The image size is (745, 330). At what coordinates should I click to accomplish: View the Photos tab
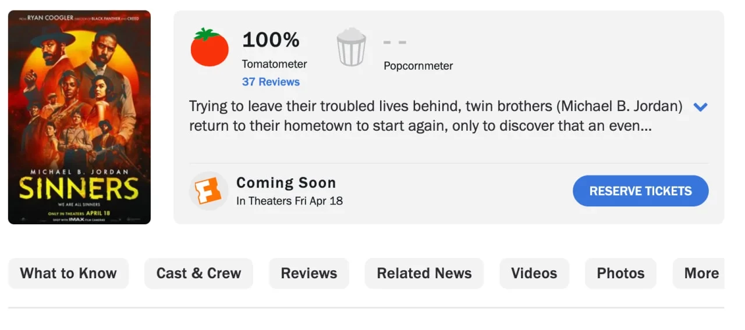point(620,273)
